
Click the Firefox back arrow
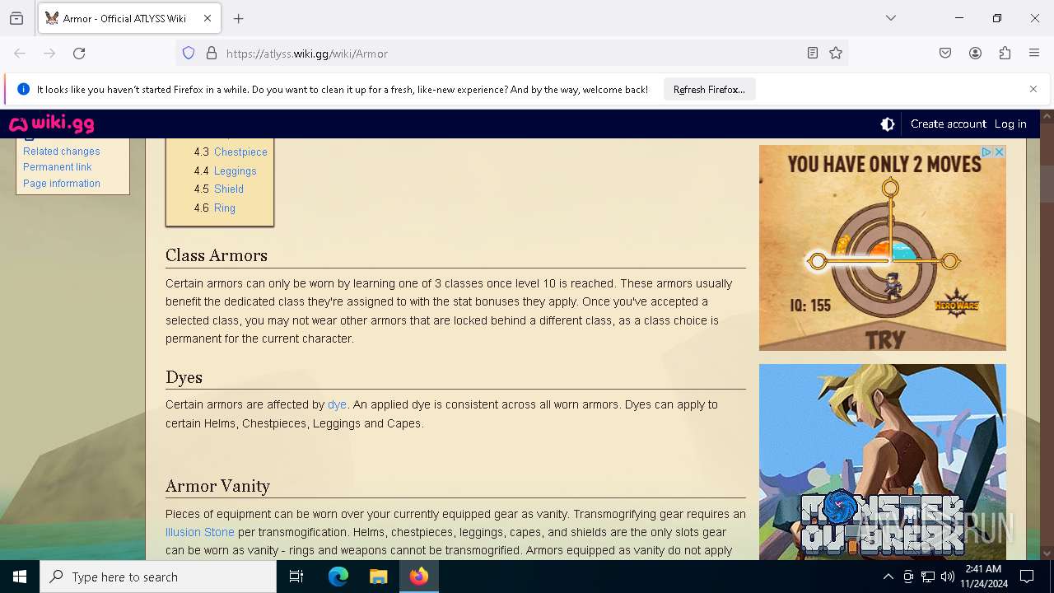pyautogui.click(x=20, y=54)
